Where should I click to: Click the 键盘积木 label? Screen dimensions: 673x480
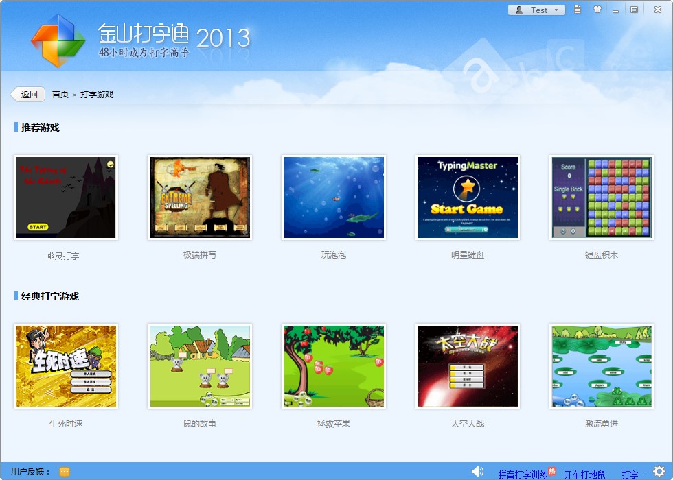(x=602, y=255)
